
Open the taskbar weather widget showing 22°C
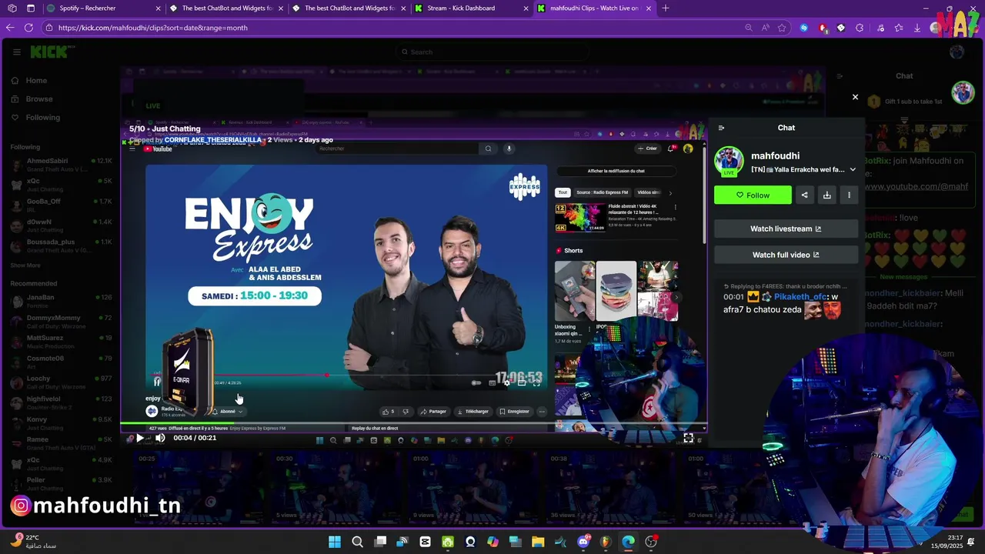[35, 542]
